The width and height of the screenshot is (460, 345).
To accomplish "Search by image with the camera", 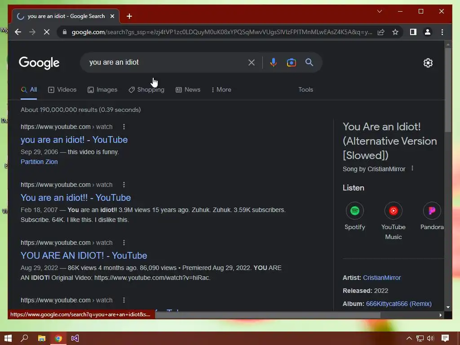I will [x=291, y=62].
